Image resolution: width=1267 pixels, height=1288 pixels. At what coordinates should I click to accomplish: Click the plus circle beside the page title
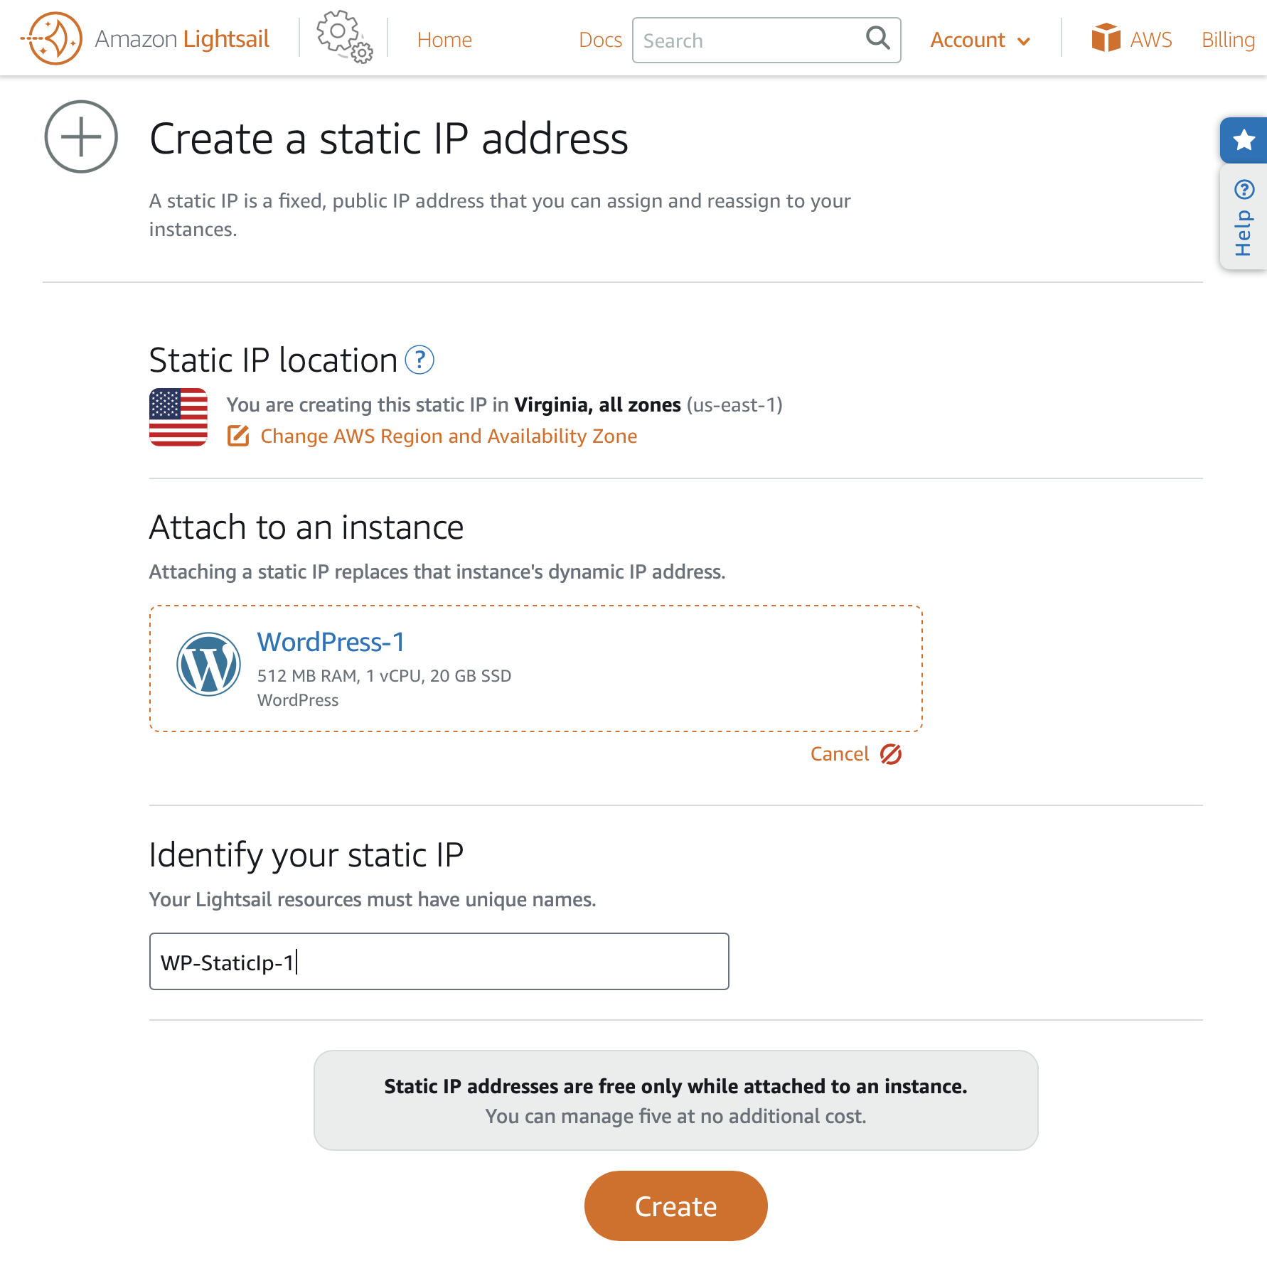tap(80, 137)
